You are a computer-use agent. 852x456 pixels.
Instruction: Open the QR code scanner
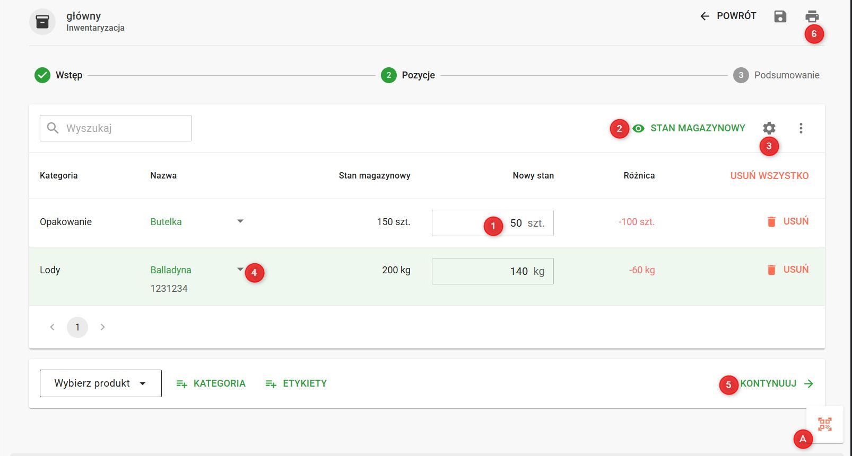(x=824, y=424)
